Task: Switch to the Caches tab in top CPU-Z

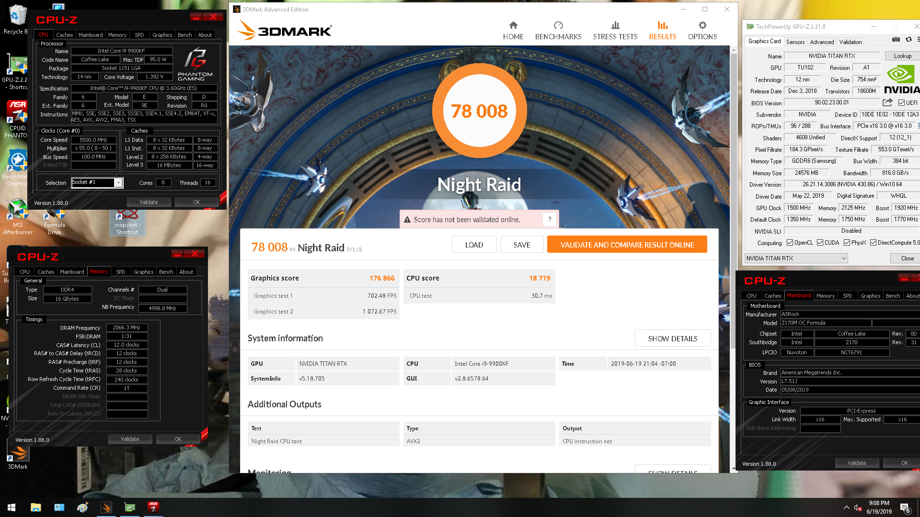Action: click(x=64, y=35)
